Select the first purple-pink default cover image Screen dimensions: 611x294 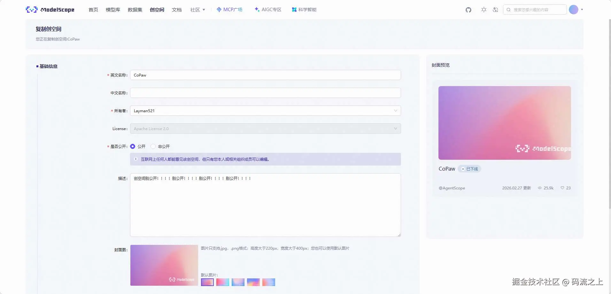click(x=207, y=282)
